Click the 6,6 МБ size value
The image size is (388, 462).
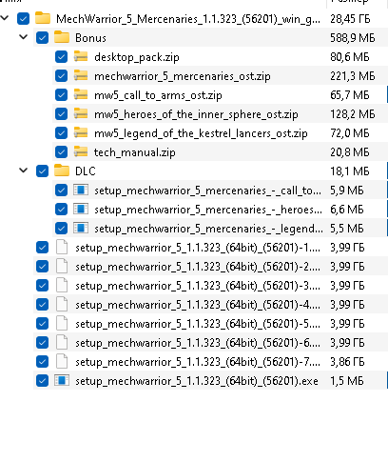point(347,210)
